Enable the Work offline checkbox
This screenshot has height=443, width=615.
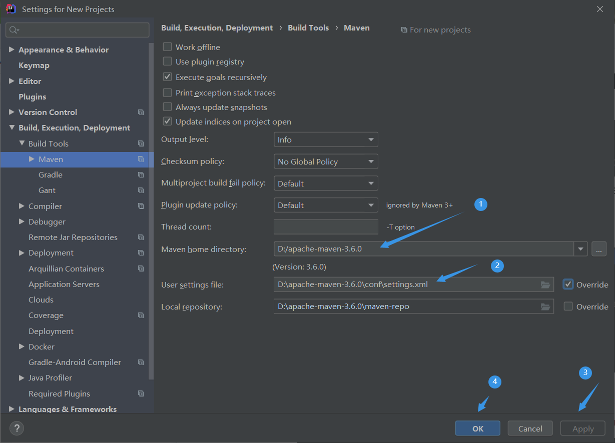(168, 47)
